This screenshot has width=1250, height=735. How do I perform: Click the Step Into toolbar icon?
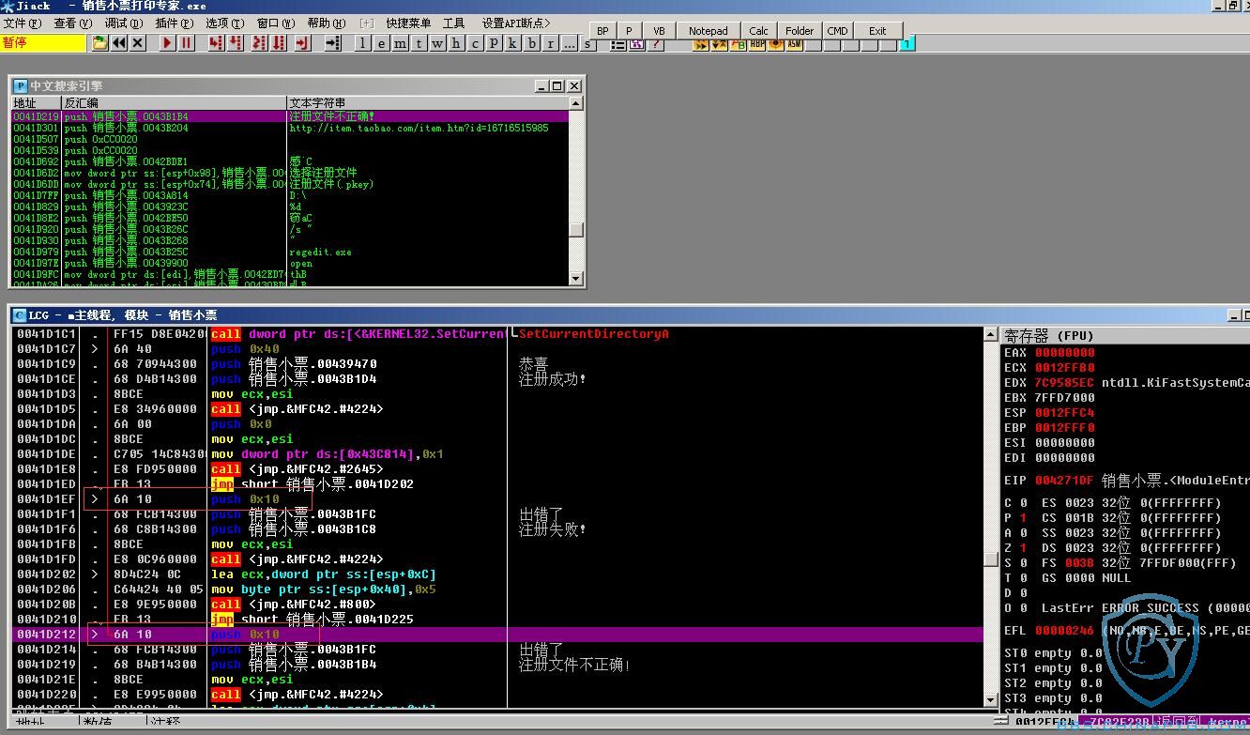point(216,43)
